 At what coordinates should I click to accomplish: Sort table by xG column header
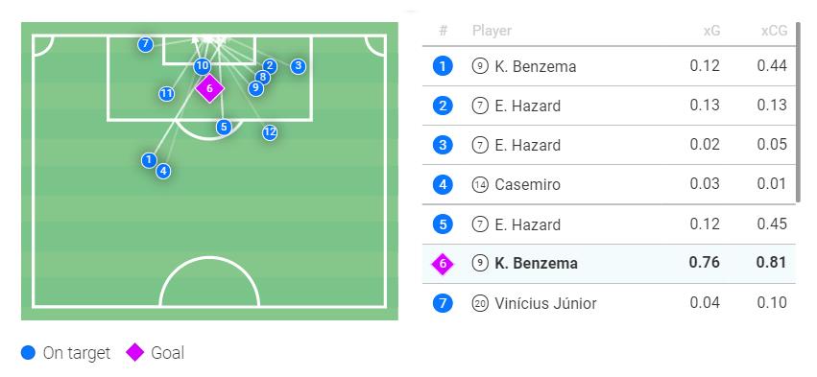click(x=711, y=31)
